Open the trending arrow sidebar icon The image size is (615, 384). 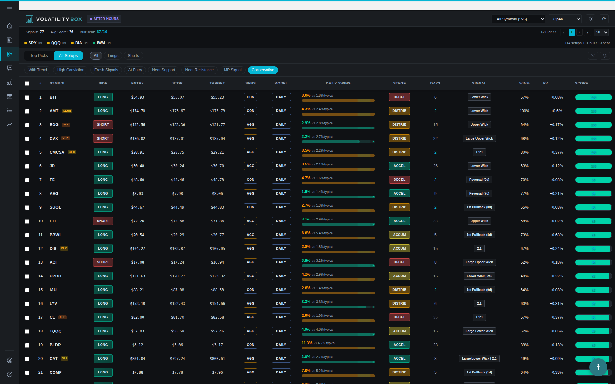pyautogui.click(x=10, y=124)
